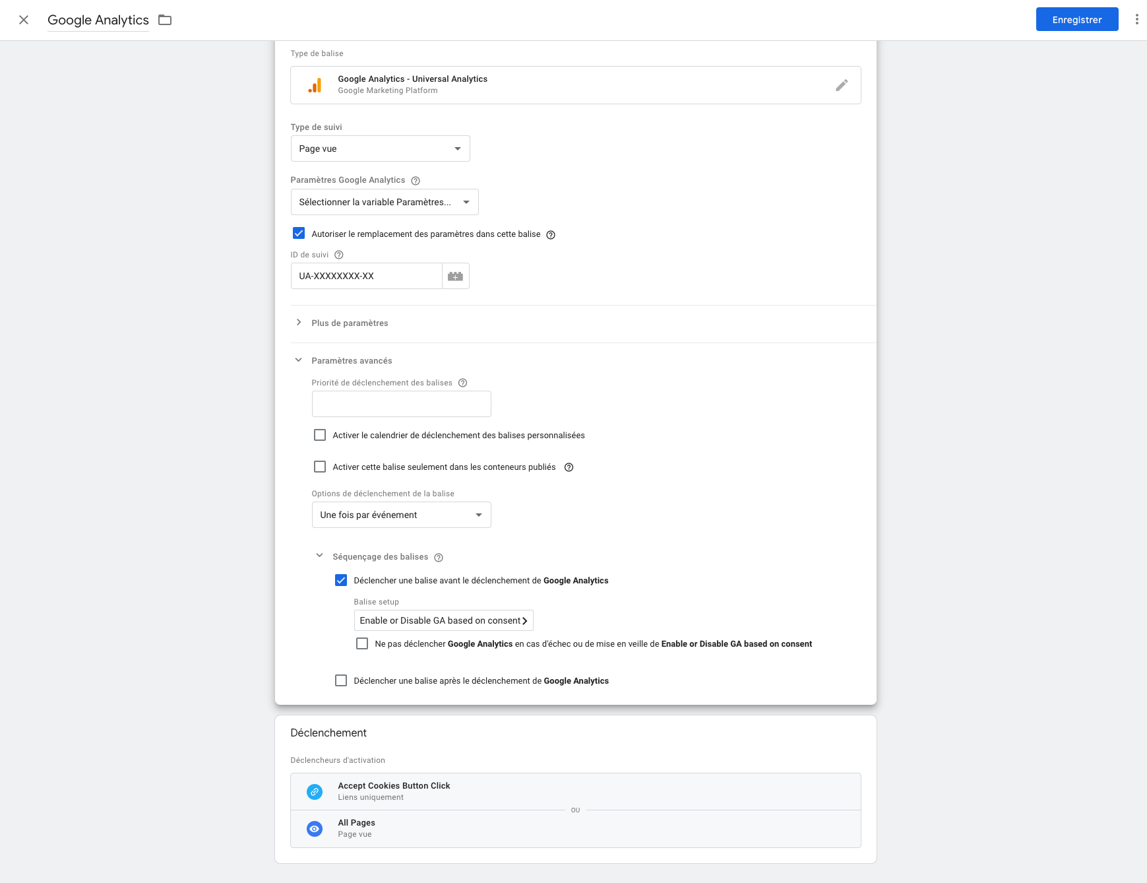
Task: Focus the Priorité de déclenchement input field
Action: click(402, 404)
